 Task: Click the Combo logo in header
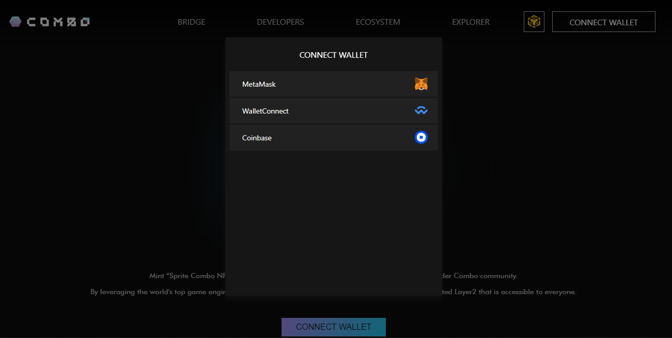click(50, 22)
